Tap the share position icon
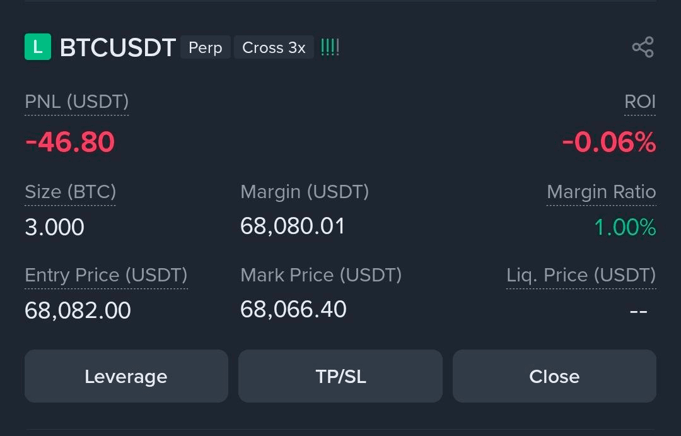The image size is (681, 436). click(643, 48)
